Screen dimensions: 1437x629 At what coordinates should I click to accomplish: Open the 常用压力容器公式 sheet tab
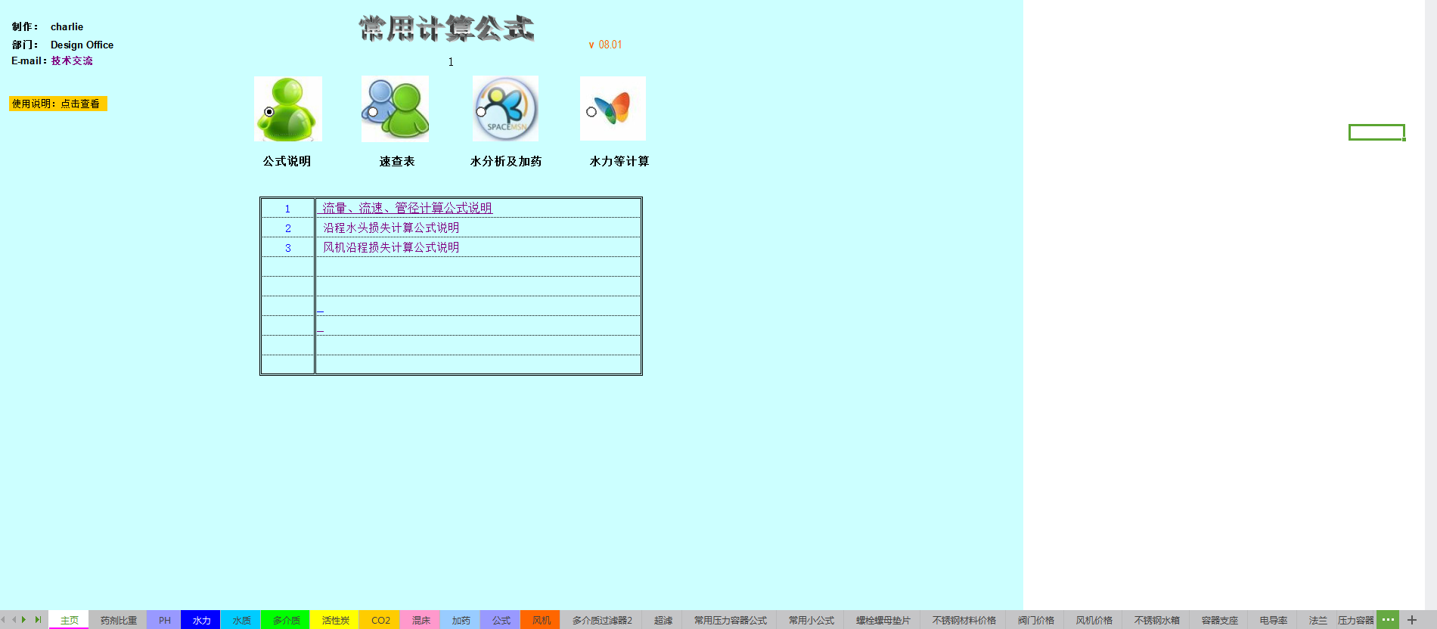tap(730, 620)
